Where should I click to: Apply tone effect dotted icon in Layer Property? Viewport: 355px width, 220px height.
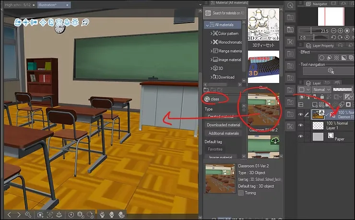[336, 58]
